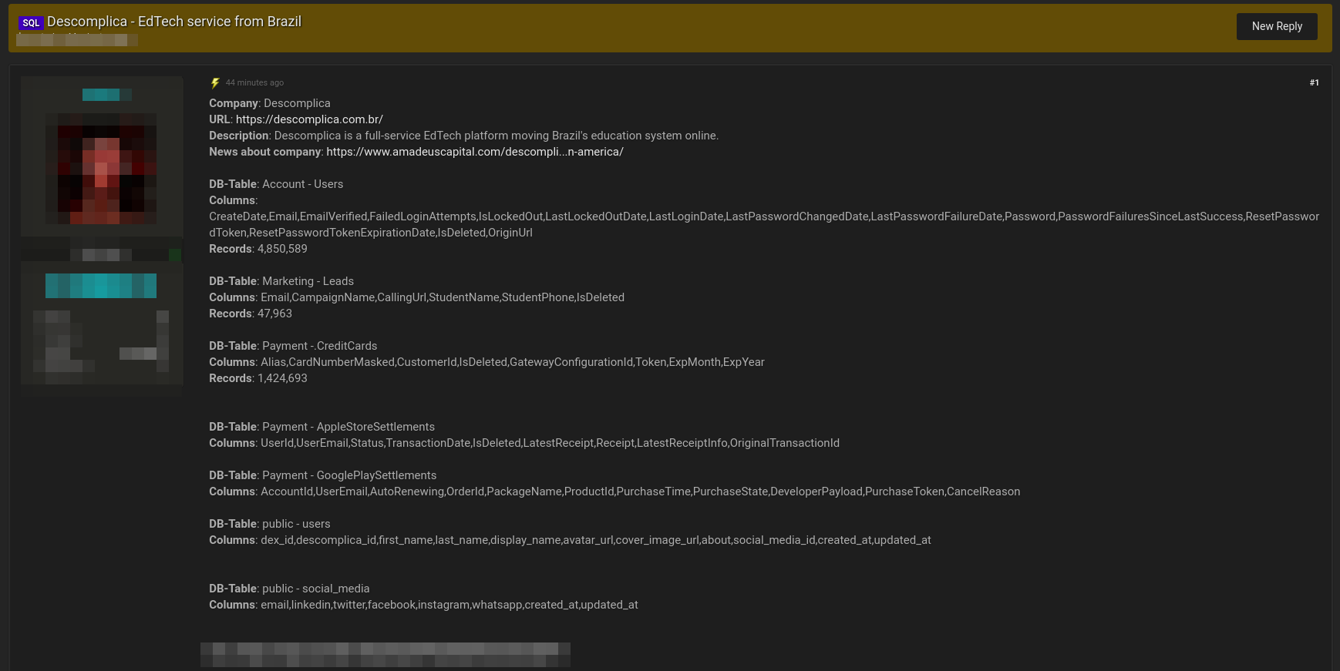Click the purple SQL prefix badge
Screen dimensions: 1340x671
(x=31, y=23)
